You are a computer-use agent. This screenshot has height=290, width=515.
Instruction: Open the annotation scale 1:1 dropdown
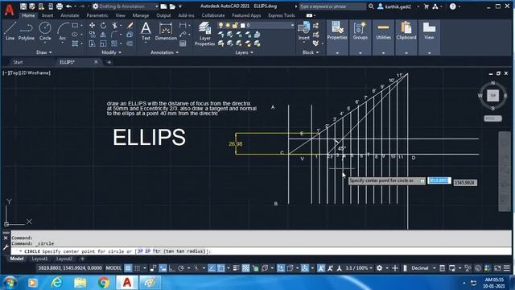[359, 268]
